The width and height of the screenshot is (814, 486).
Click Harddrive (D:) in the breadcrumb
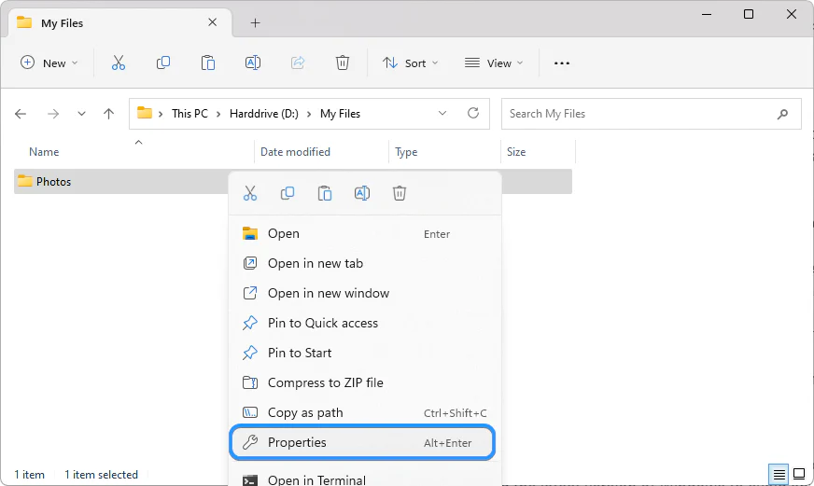pyautogui.click(x=264, y=114)
